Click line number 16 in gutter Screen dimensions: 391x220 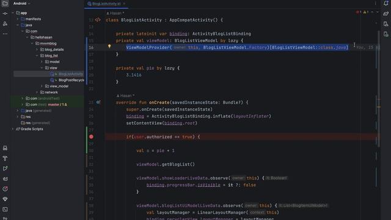tap(91, 48)
